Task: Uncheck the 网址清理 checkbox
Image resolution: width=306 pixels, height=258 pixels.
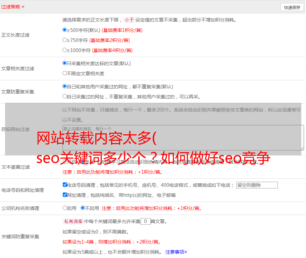Action: pyautogui.click(x=65, y=195)
